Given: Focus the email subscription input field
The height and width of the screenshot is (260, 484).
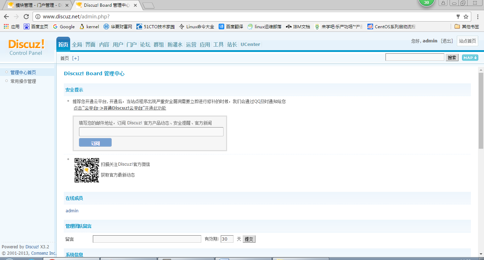Looking at the screenshot, I should 151,132.
